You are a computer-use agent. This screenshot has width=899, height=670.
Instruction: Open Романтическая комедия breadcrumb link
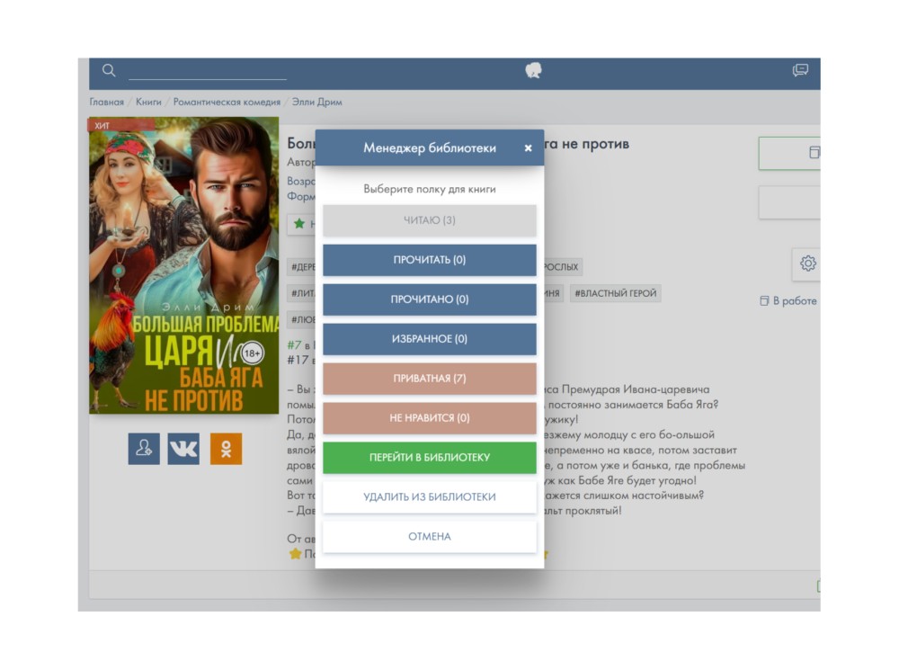tap(227, 102)
